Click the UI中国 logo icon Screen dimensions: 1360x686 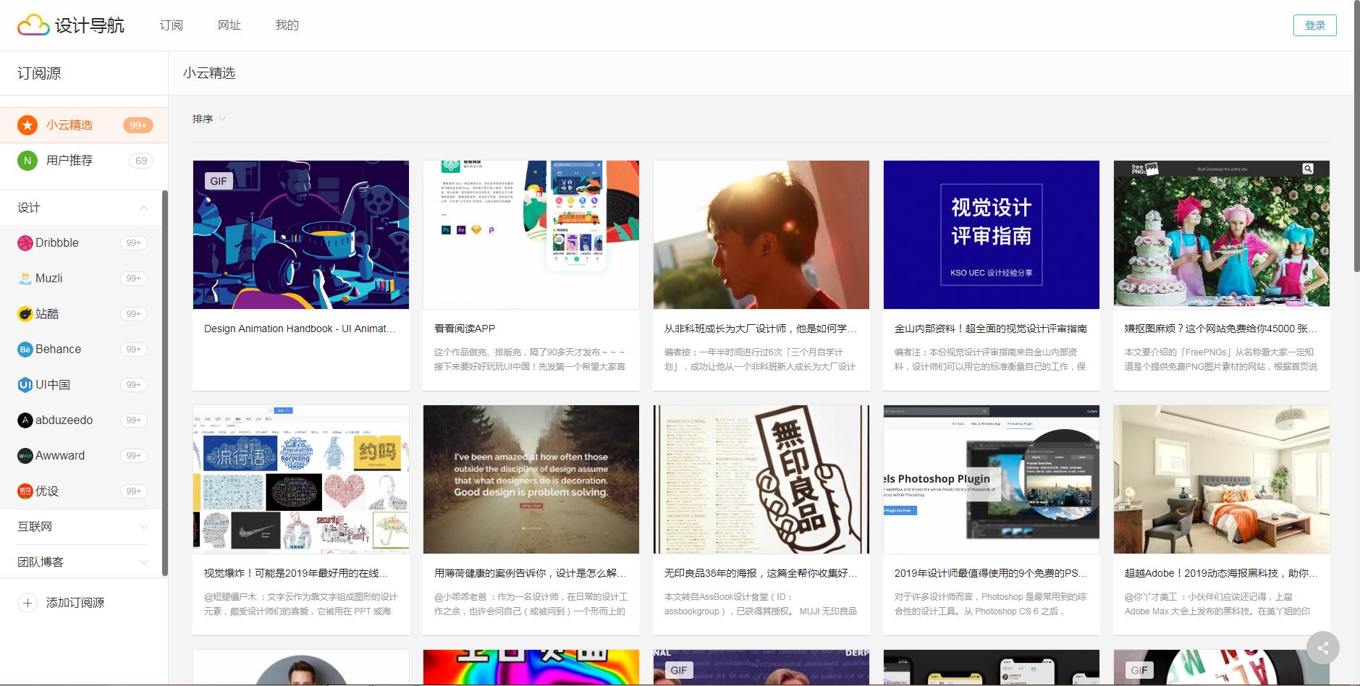[25, 385]
